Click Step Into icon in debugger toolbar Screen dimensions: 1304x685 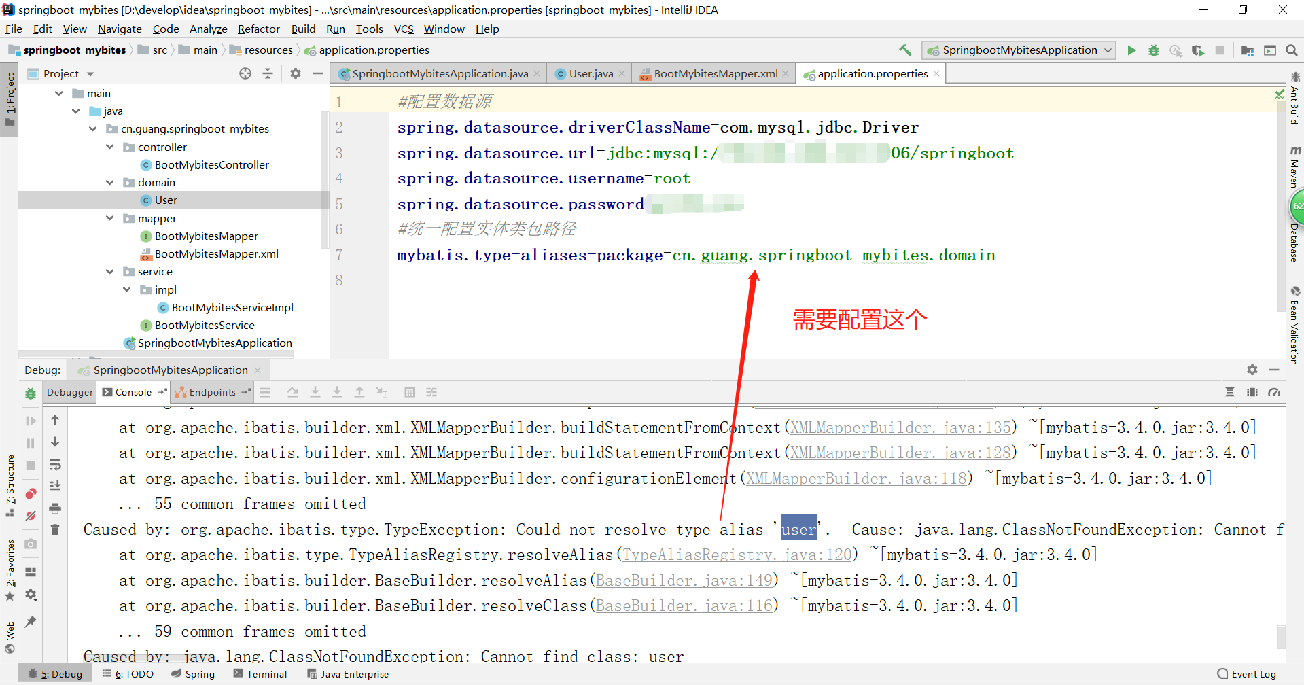tap(315, 392)
